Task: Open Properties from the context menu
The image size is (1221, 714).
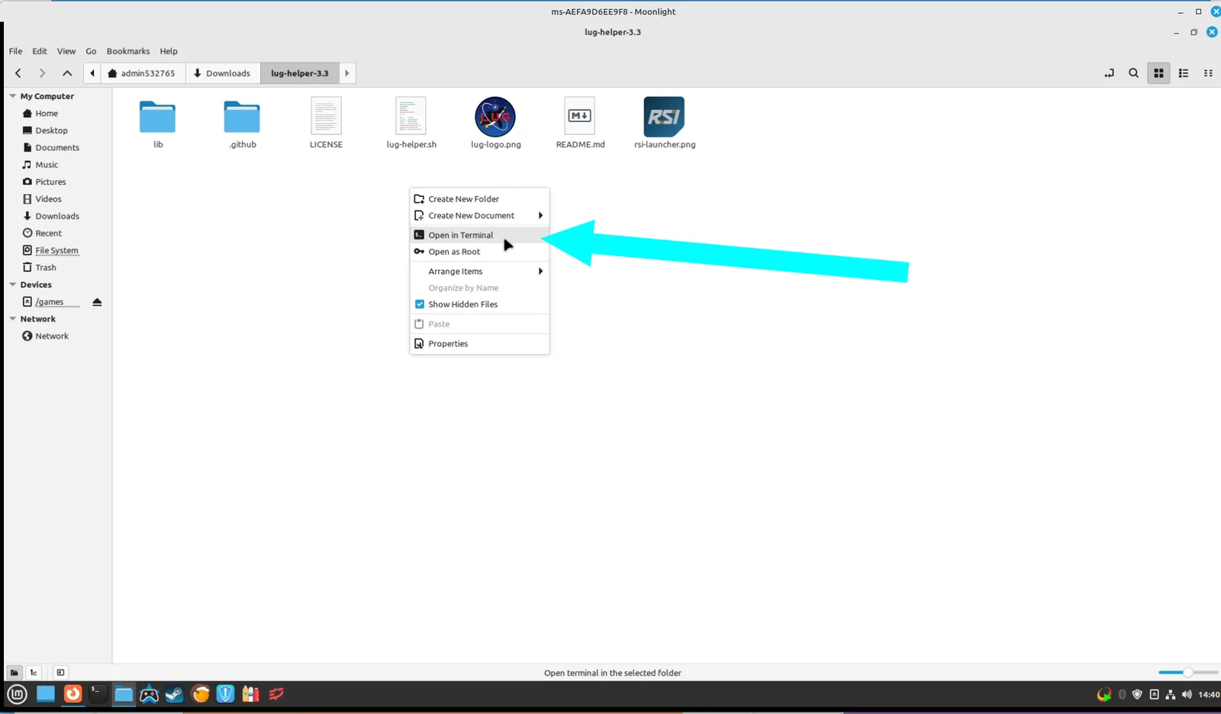Action: (x=479, y=344)
